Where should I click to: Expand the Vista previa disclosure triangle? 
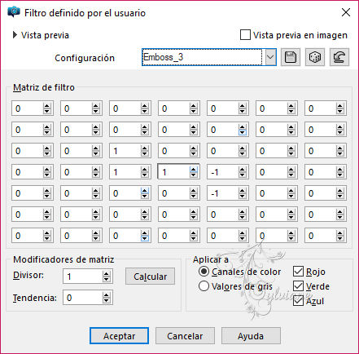[x=15, y=35]
